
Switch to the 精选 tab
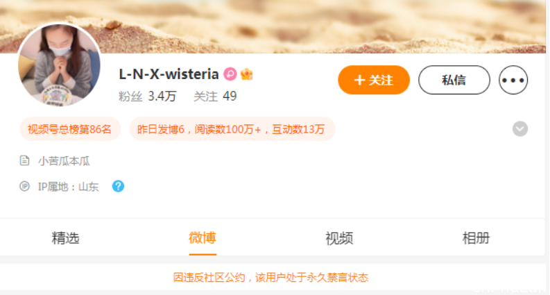click(x=66, y=238)
